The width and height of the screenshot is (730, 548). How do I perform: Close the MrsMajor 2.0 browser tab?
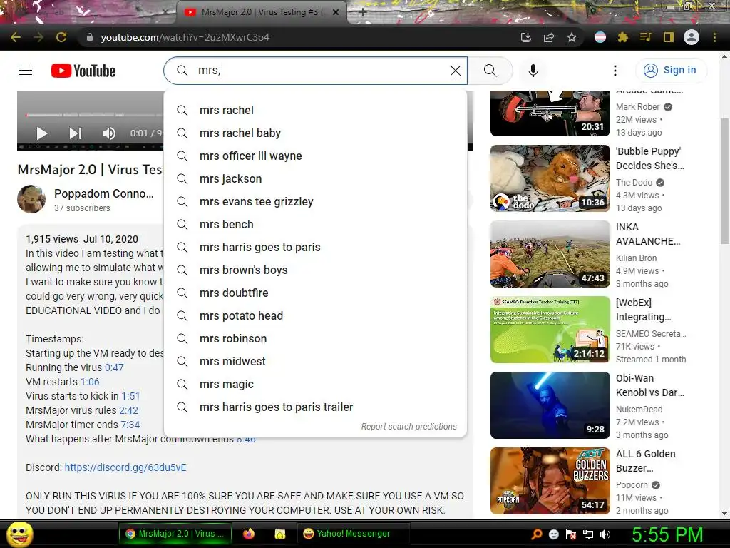[x=336, y=13]
